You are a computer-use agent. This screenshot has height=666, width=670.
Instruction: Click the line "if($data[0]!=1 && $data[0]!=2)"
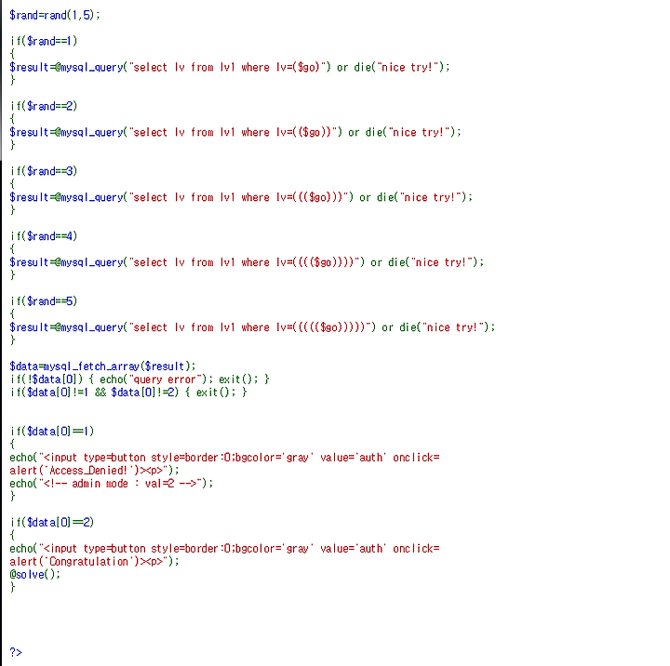(128, 393)
